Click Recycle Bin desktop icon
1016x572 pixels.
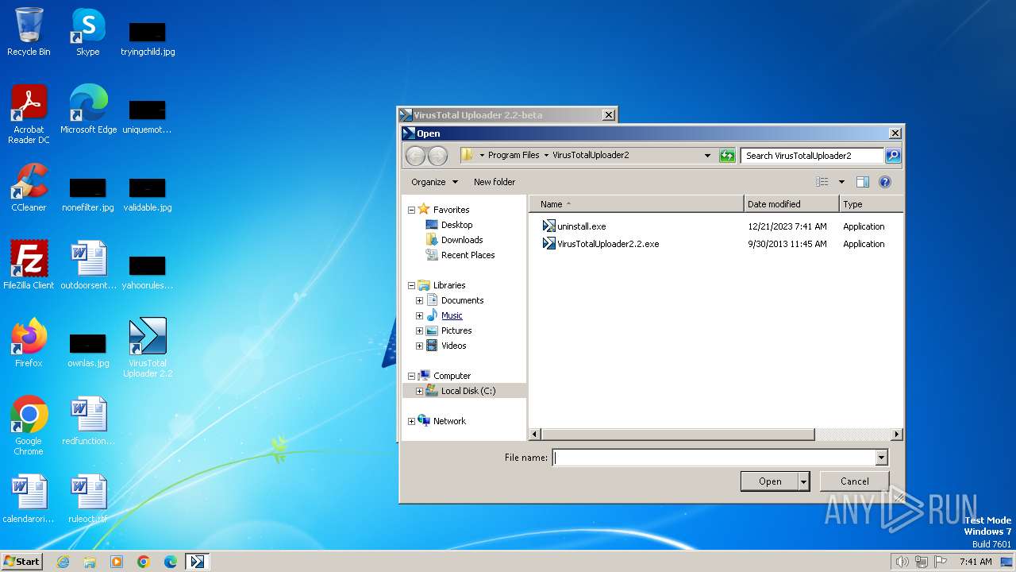click(29, 33)
